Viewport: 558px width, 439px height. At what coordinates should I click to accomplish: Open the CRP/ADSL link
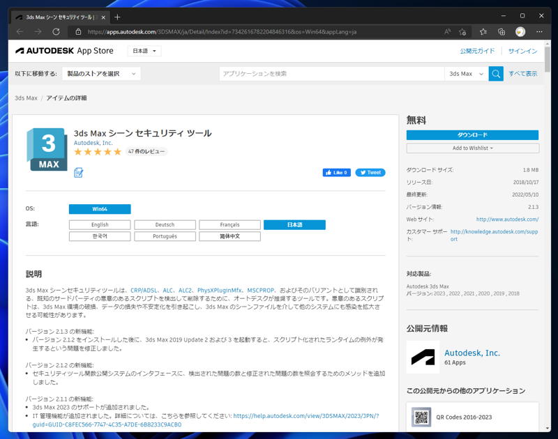point(144,291)
